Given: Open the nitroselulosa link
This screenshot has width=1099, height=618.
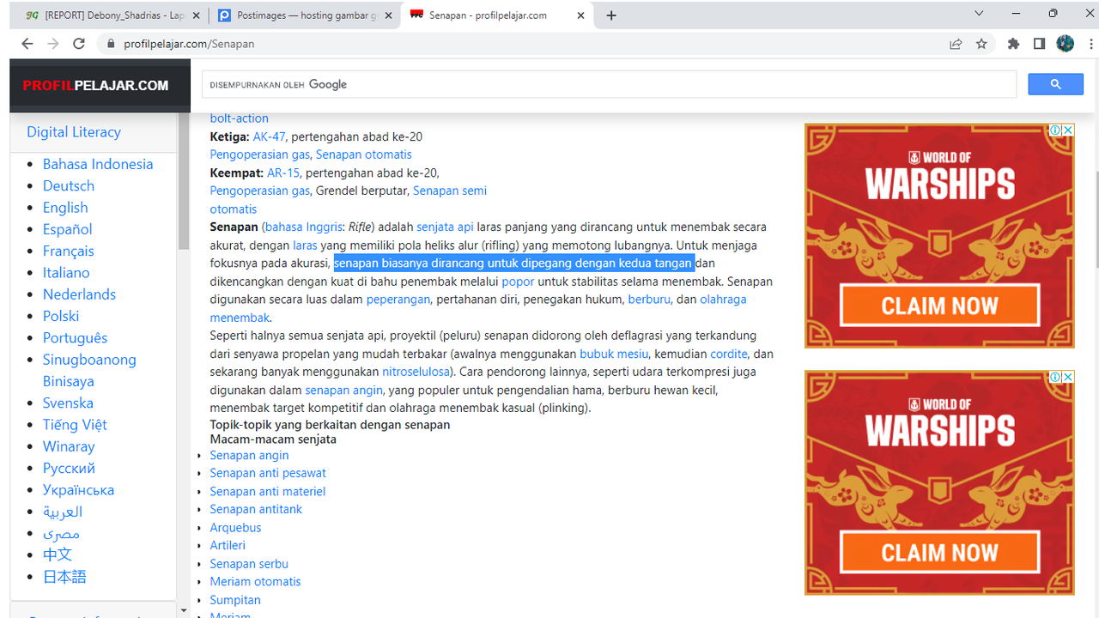Looking at the screenshot, I should (x=416, y=372).
